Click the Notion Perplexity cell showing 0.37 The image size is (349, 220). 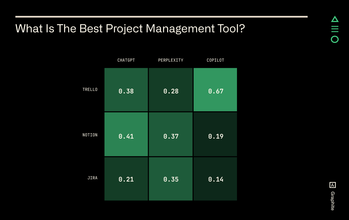171,134
